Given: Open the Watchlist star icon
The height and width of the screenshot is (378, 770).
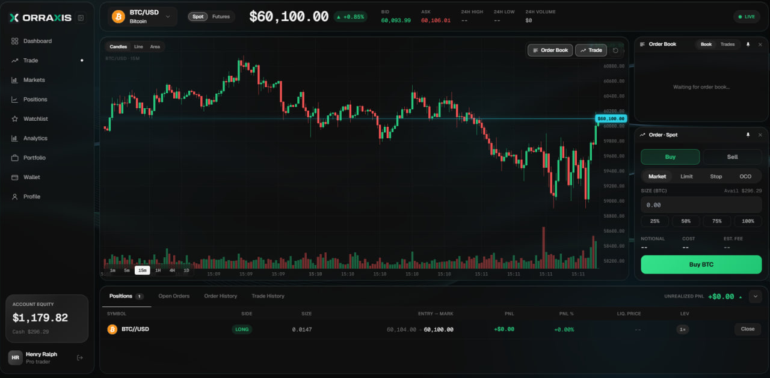Looking at the screenshot, I should coord(14,119).
